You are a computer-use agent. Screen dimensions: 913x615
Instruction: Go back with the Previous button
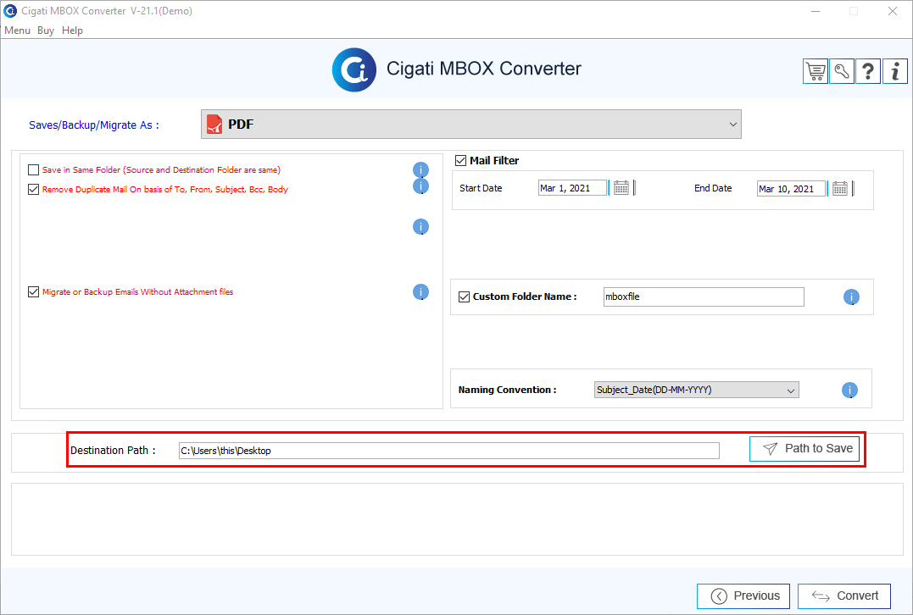point(743,596)
